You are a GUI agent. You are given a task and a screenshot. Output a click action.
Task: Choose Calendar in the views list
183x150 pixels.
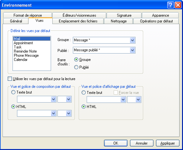pyautogui.click(x=32, y=60)
